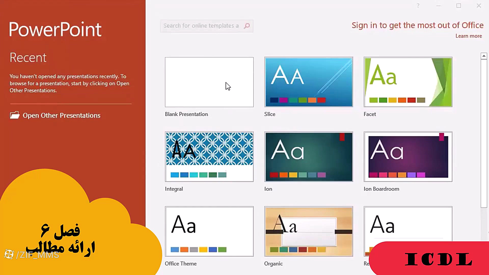Click the template list scrollbar thumb
This screenshot has height=275, width=489.
(x=484, y=134)
